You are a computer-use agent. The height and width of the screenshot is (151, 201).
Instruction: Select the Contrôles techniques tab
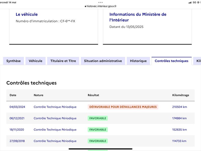[172, 61]
